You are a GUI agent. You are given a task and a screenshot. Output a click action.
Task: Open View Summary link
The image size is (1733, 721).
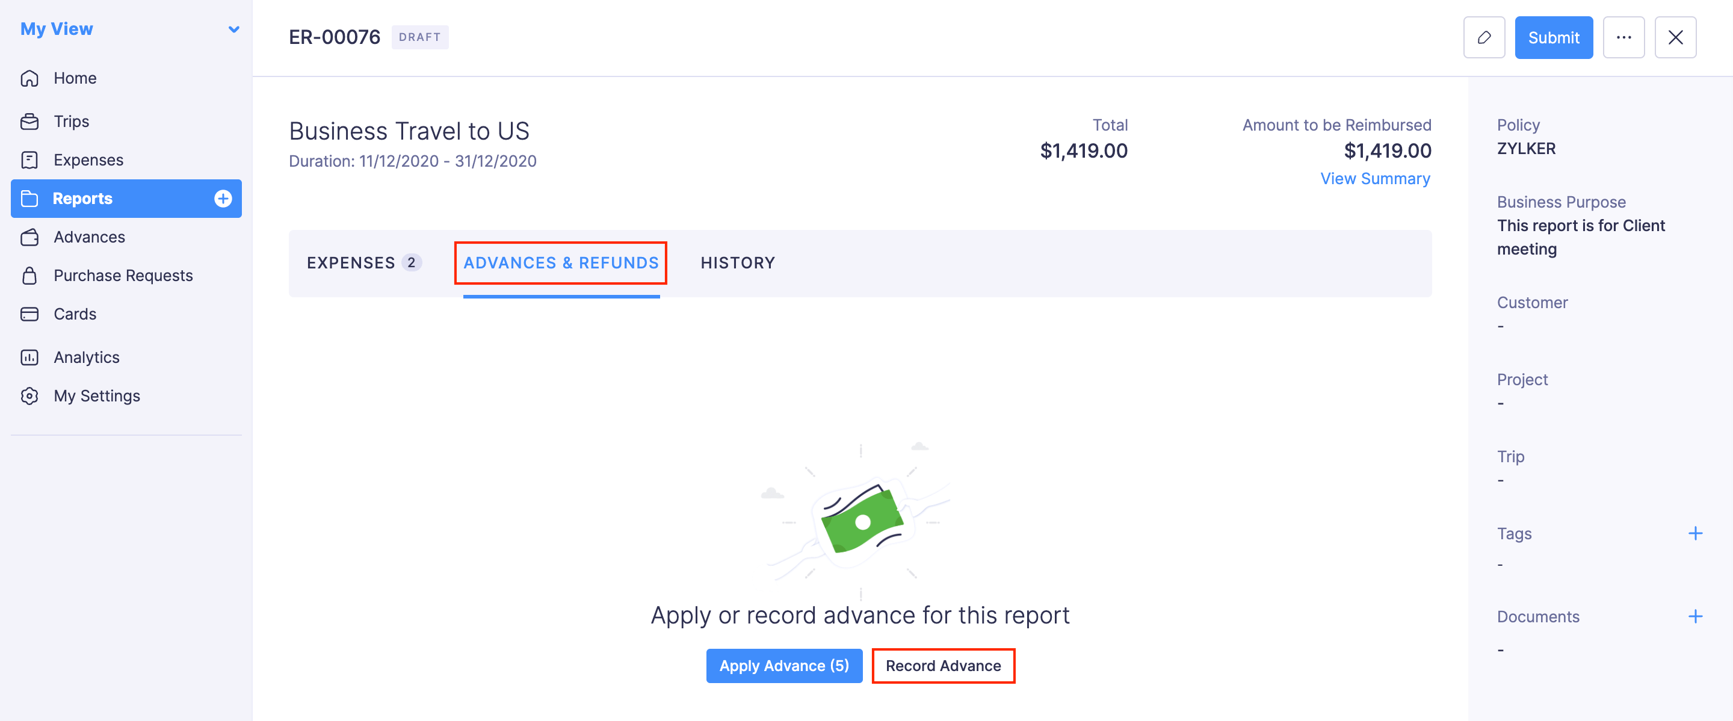1375,178
